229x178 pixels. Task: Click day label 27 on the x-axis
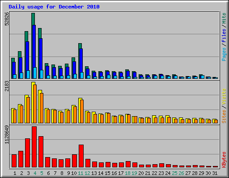188,173
